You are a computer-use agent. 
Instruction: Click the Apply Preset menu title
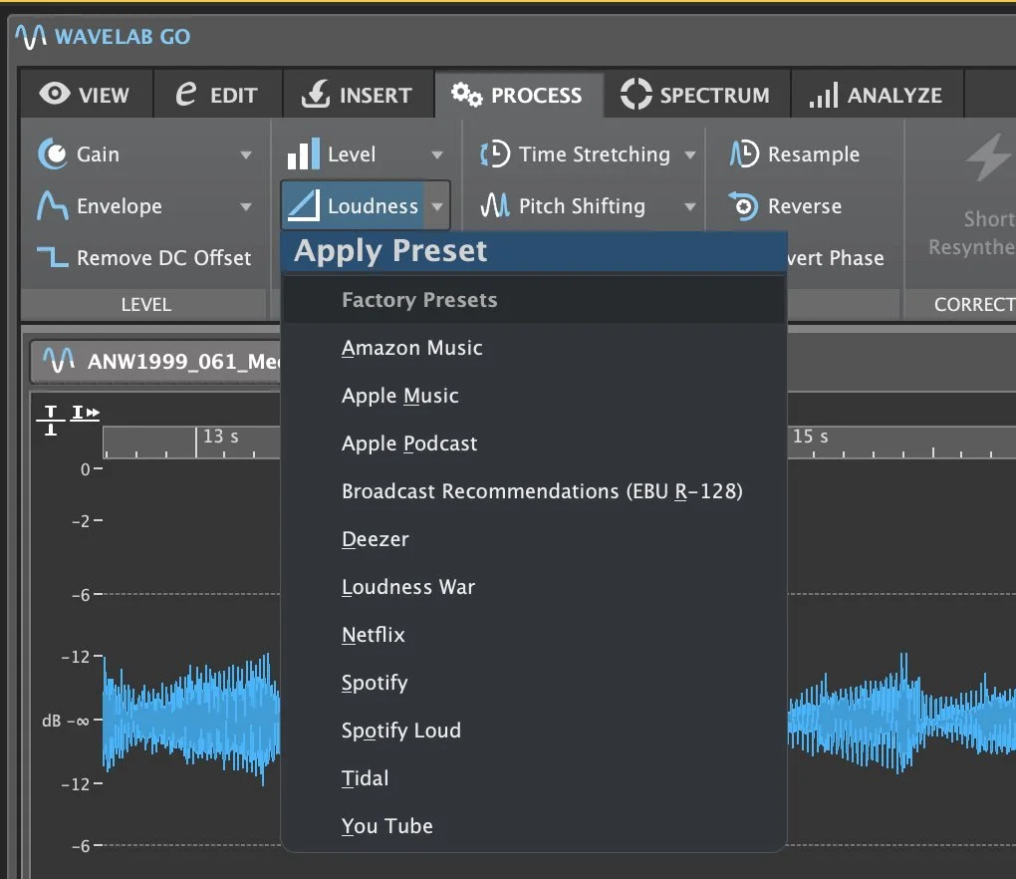[390, 251]
